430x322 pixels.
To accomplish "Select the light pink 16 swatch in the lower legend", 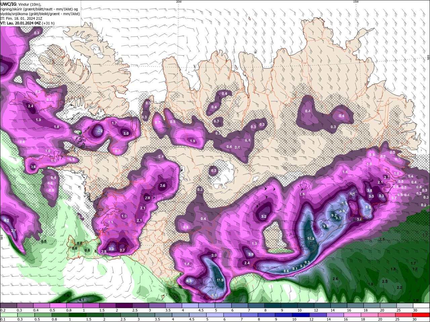I will (353, 315).
